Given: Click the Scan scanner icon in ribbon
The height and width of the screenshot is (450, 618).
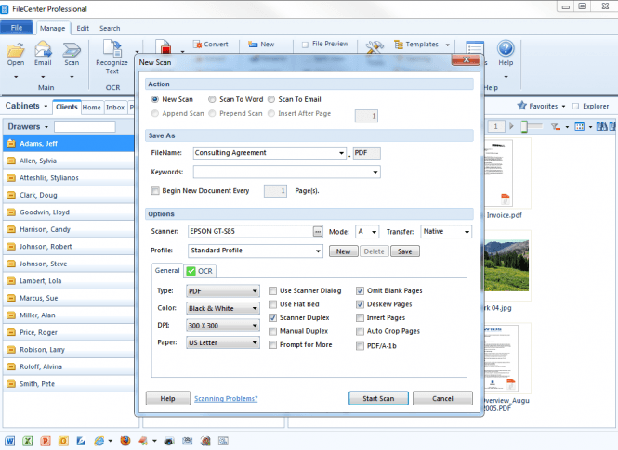Looking at the screenshot, I should (x=72, y=50).
